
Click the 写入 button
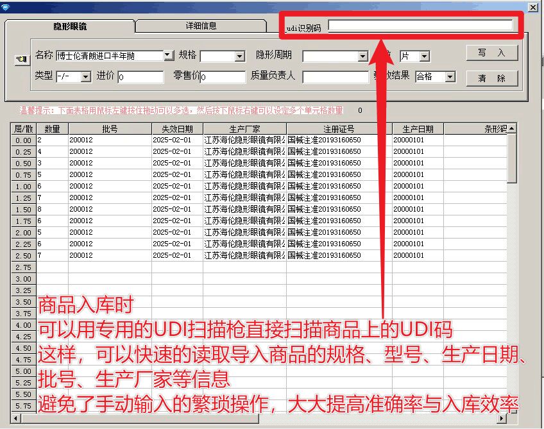491,53
